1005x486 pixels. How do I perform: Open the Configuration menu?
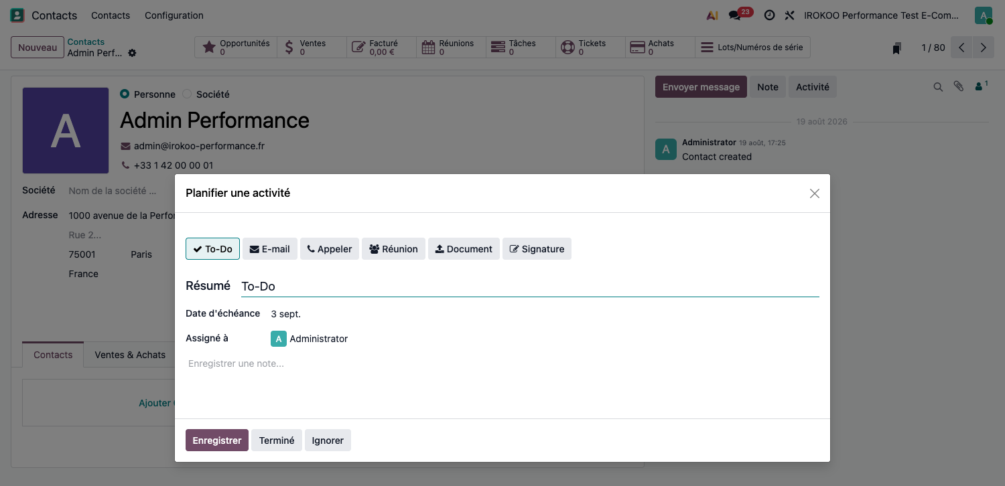click(174, 15)
